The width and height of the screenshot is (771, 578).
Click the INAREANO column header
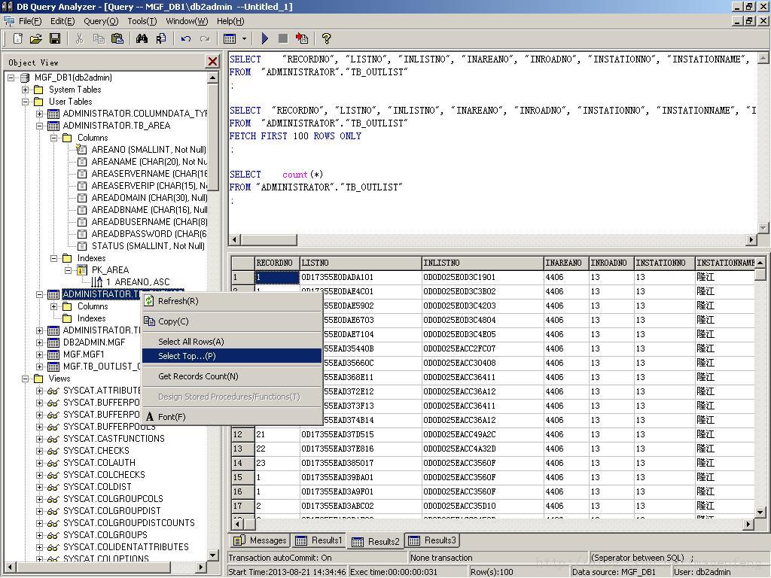(566, 263)
